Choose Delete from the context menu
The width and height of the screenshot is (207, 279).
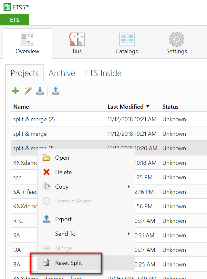86,172
